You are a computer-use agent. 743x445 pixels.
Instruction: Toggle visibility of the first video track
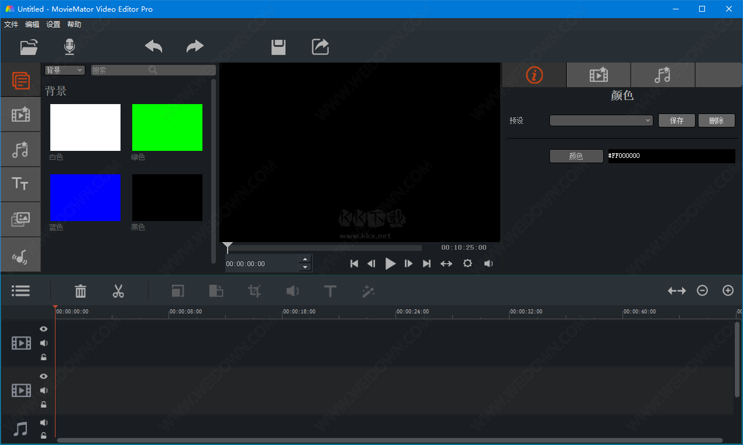(43, 329)
